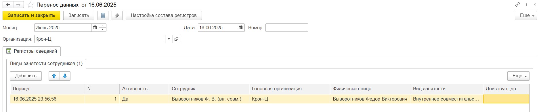Move row down with blue arrow
This screenshot has width=539, height=112.
(65, 76)
